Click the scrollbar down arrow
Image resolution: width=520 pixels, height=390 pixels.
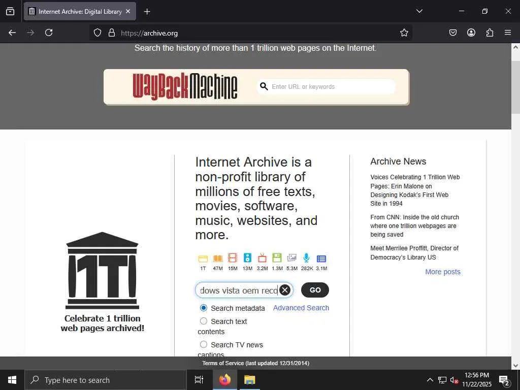[x=515, y=366]
